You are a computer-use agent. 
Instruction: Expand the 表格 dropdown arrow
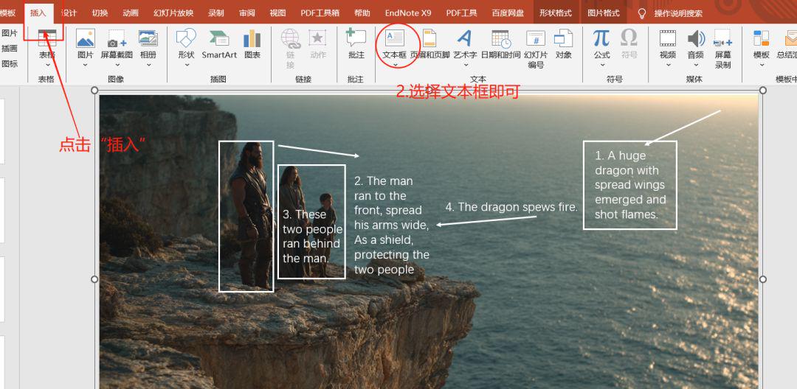click(47, 64)
